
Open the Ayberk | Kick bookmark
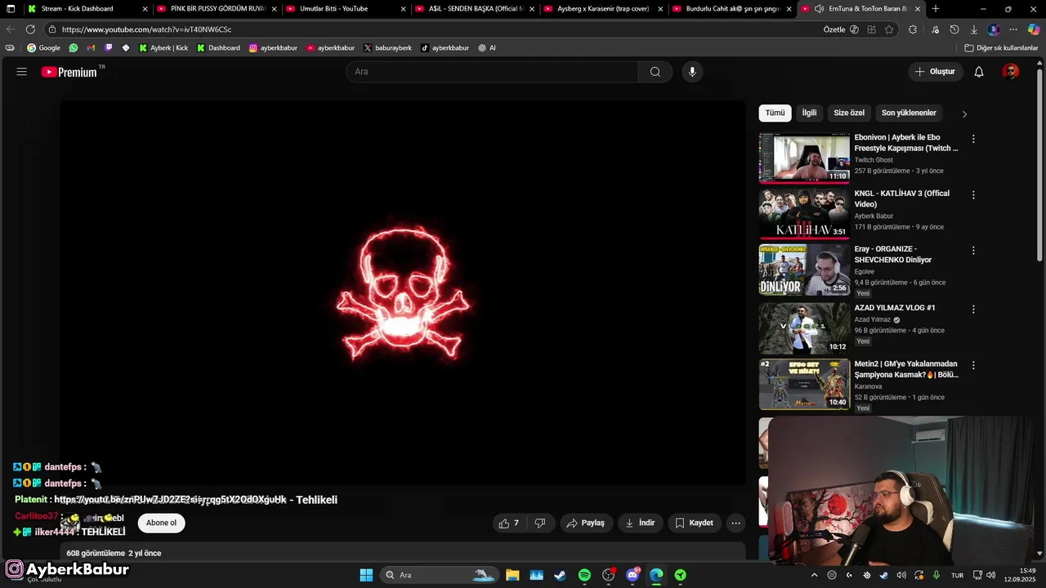163,48
